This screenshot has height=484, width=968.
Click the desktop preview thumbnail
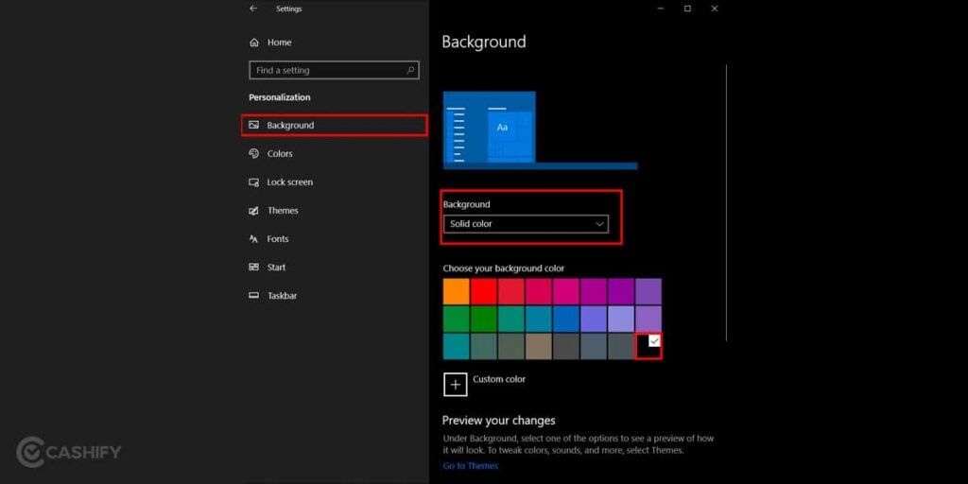pyautogui.click(x=540, y=130)
